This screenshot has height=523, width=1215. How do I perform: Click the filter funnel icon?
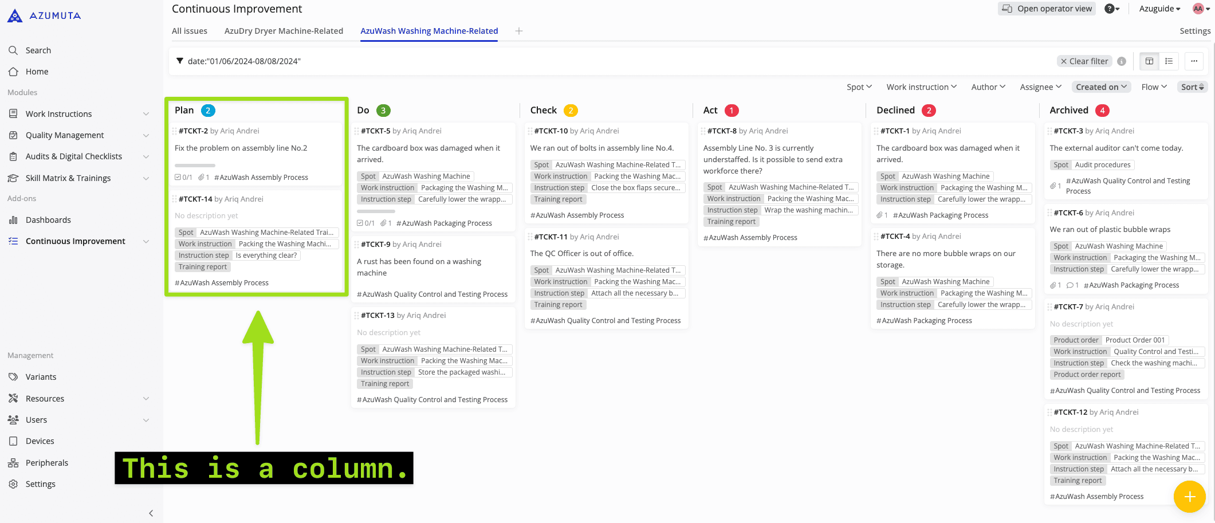click(180, 61)
